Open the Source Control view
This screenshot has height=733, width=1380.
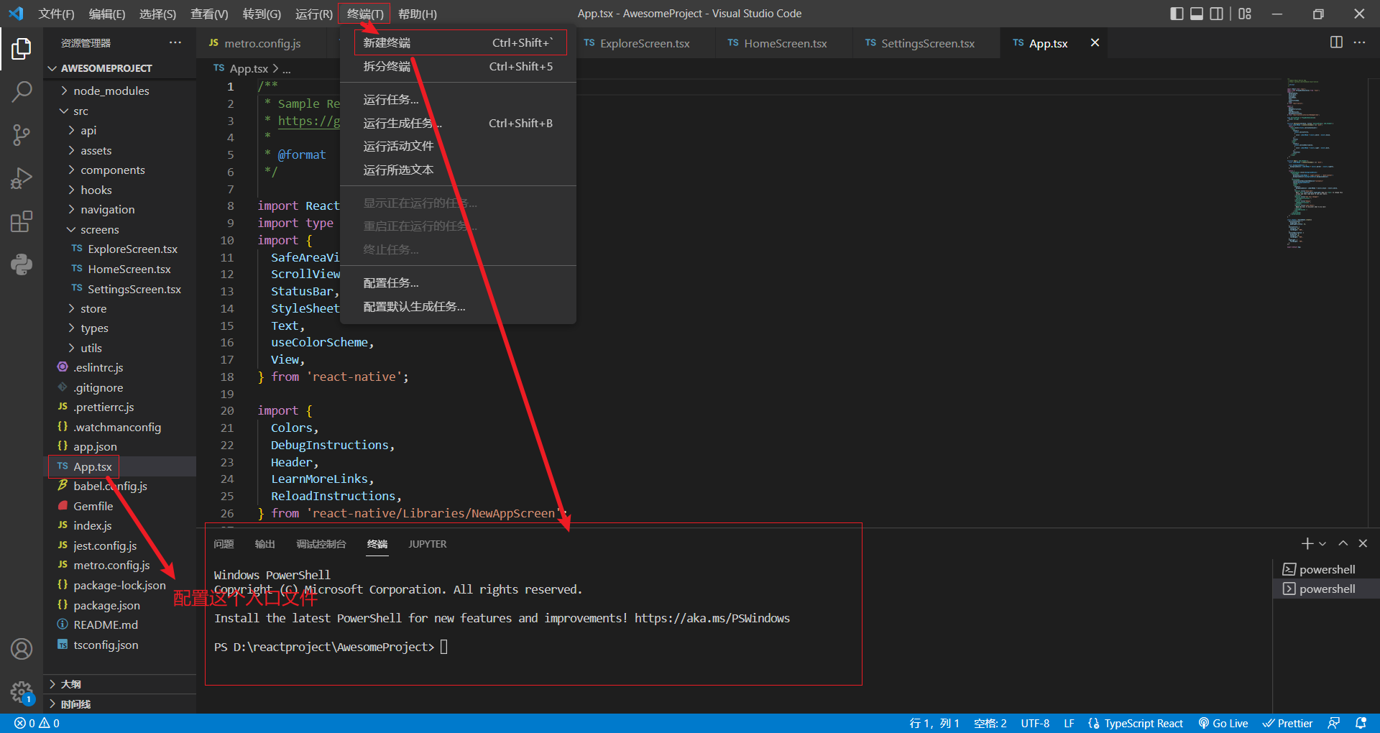click(22, 135)
